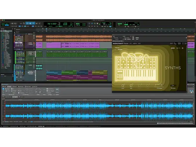This screenshot has width=196, height=147.
Task: Click WaveLab horizontal scrollbar below waveform
Action: 63,122
